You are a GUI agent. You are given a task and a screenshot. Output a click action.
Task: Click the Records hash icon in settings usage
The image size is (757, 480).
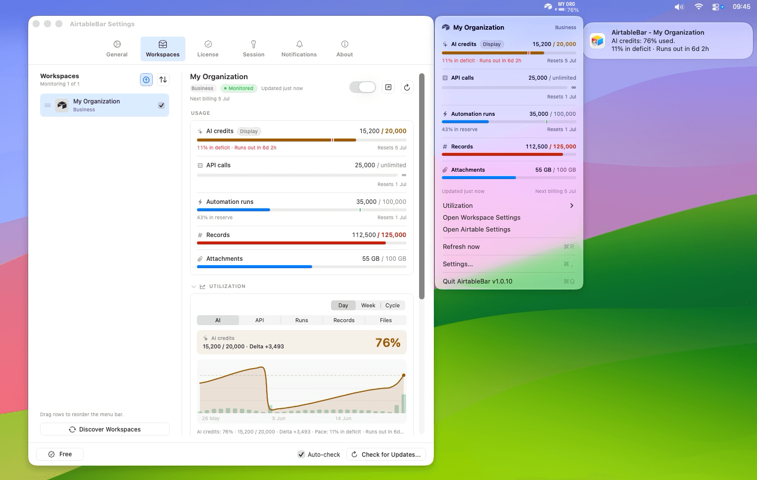[x=200, y=235]
